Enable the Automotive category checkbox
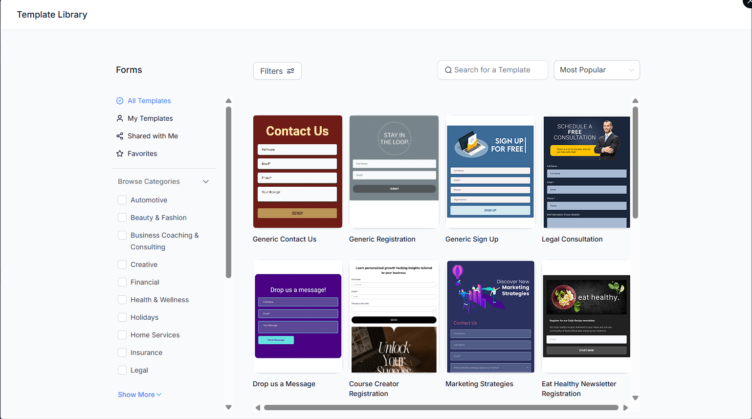 click(122, 200)
